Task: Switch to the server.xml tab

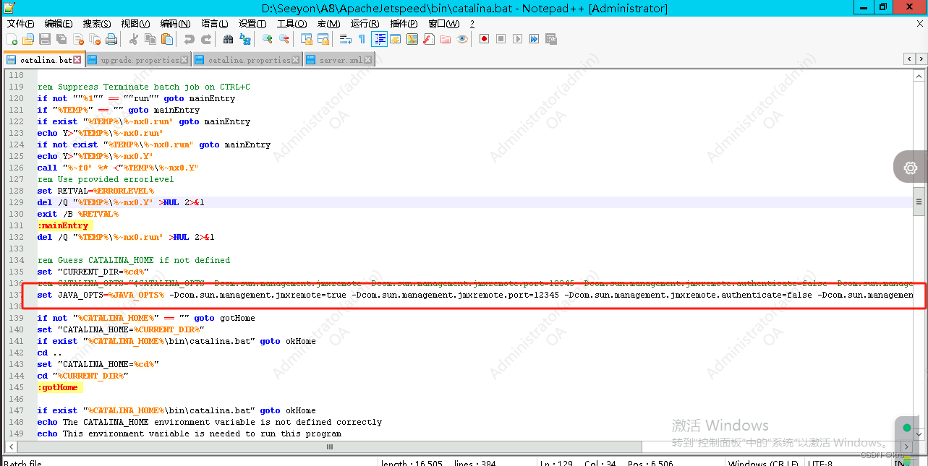Action: pos(340,60)
